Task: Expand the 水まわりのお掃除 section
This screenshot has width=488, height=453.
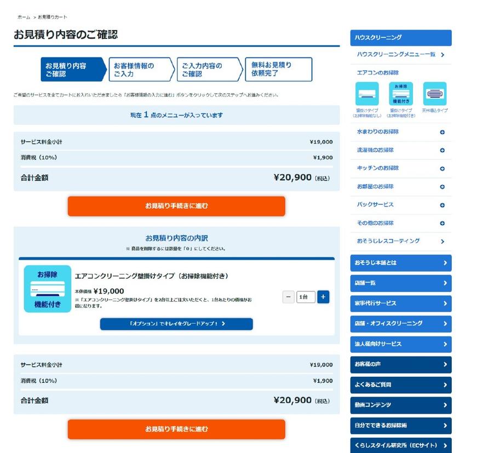Action: [443, 132]
